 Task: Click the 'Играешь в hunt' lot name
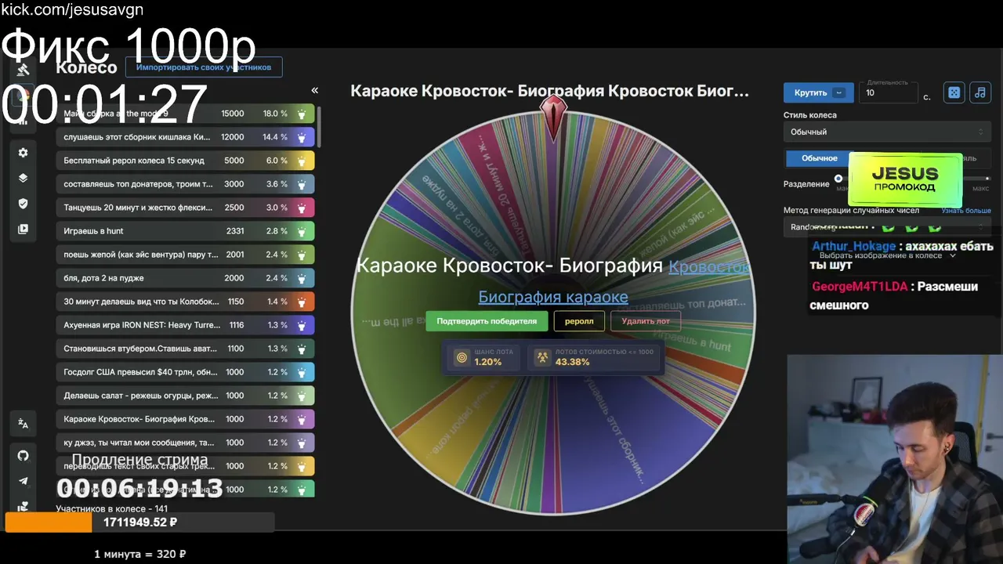[94, 231]
